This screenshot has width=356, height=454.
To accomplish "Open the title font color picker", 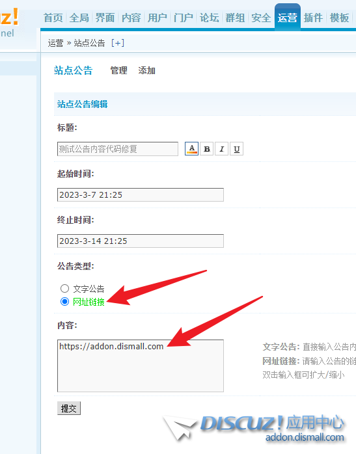I will coord(191,149).
